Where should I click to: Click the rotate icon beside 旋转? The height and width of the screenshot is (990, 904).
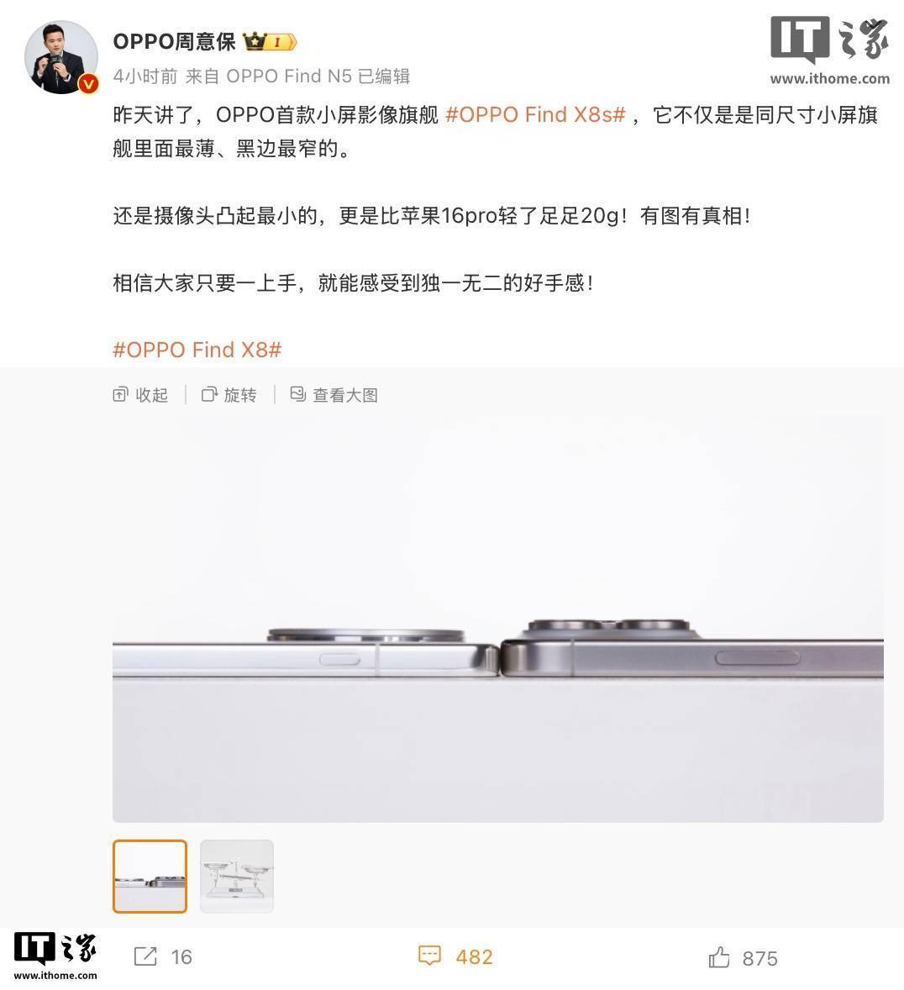tap(209, 395)
